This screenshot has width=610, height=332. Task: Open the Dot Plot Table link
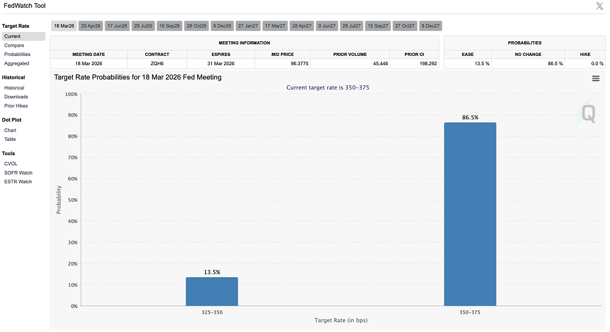pyautogui.click(x=10, y=139)
